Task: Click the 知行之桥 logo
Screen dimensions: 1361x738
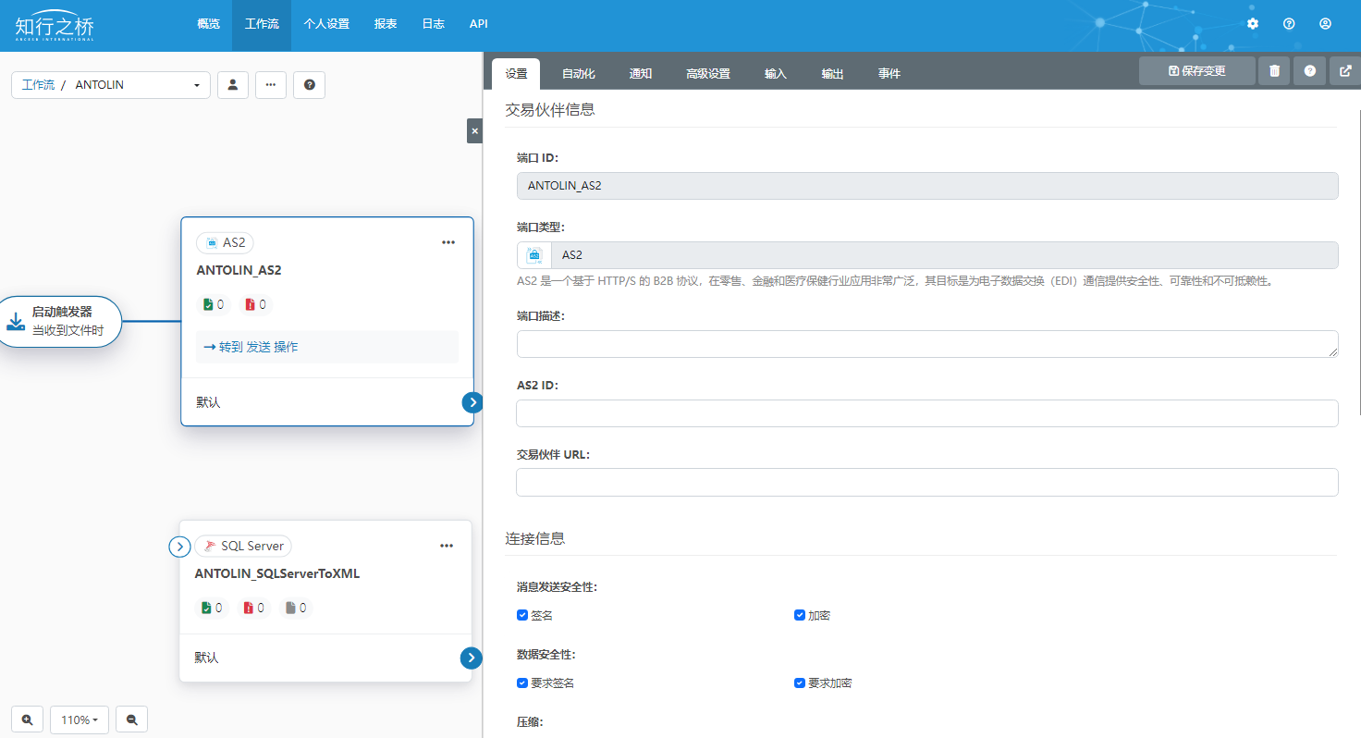Action: click(x=55, y=26)
